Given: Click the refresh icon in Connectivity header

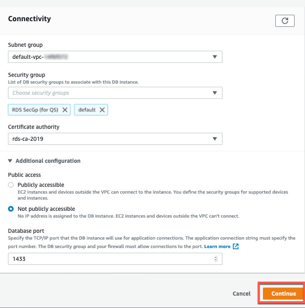Looking at the screenshot, I should point(285,21).
